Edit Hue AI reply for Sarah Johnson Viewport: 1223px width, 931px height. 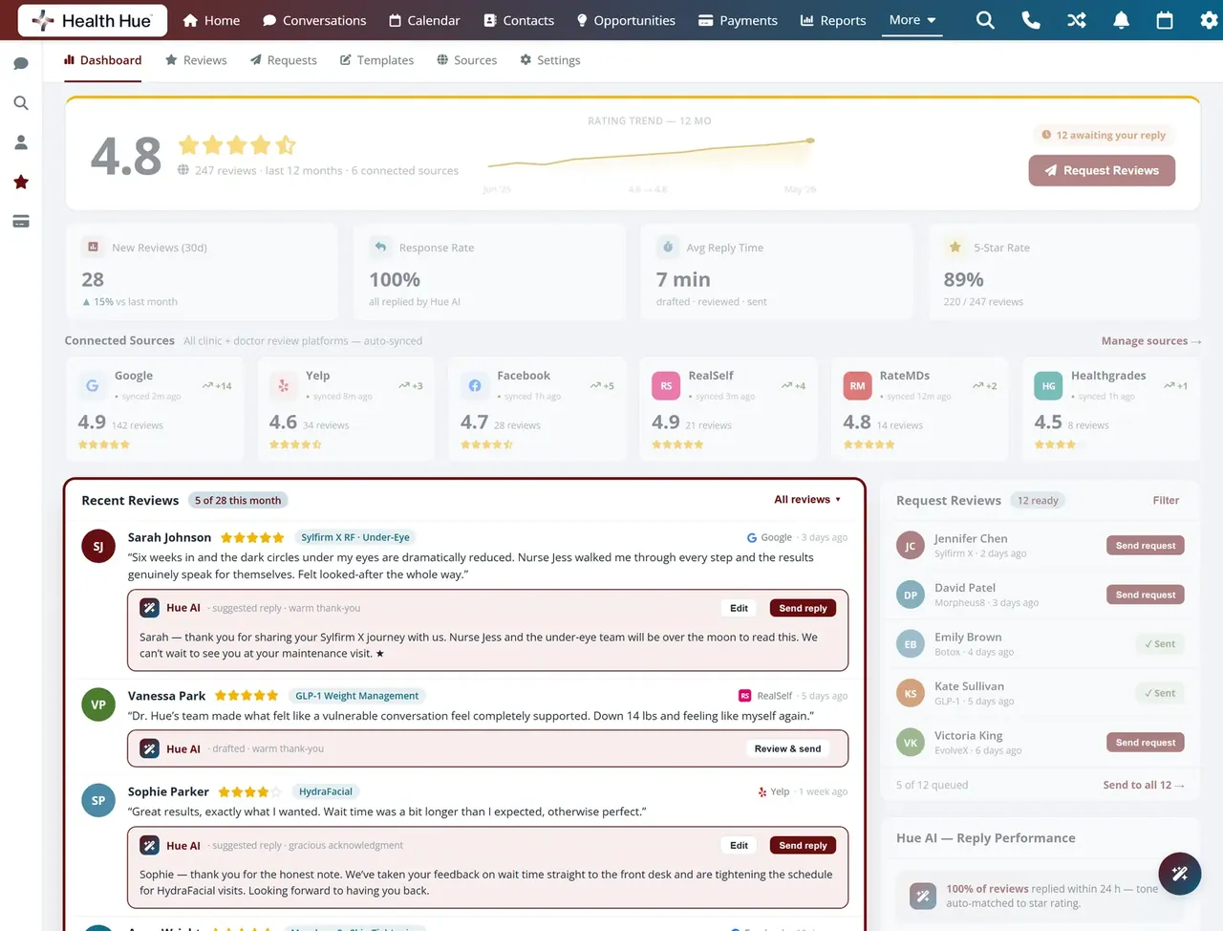coord(739,608)
